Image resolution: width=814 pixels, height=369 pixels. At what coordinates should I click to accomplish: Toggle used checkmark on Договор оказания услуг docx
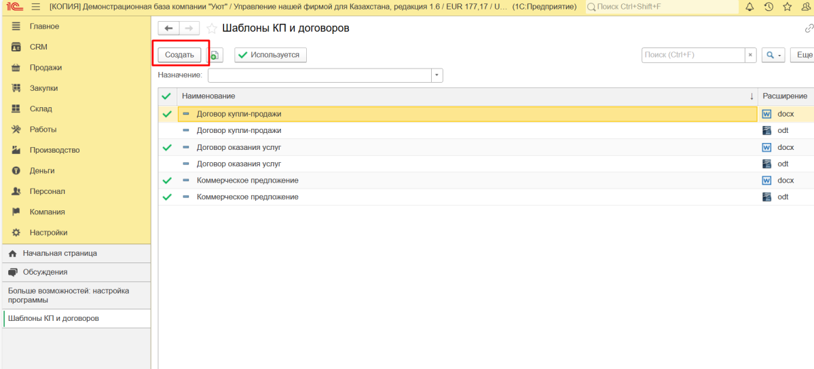click(167, 147)
